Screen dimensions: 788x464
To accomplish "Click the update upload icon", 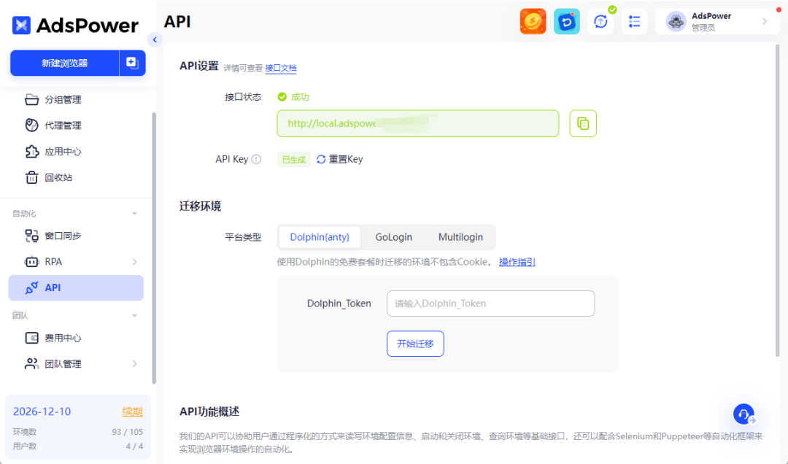I will [x=600, y=22].
